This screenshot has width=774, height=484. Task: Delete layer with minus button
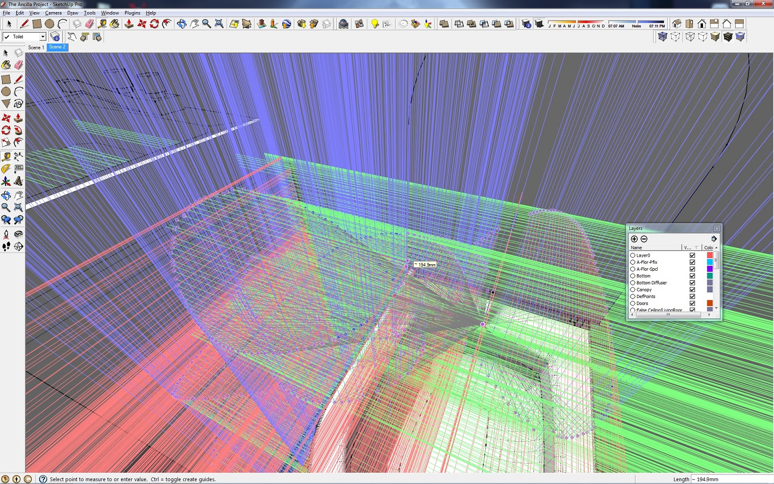point(644,239)
